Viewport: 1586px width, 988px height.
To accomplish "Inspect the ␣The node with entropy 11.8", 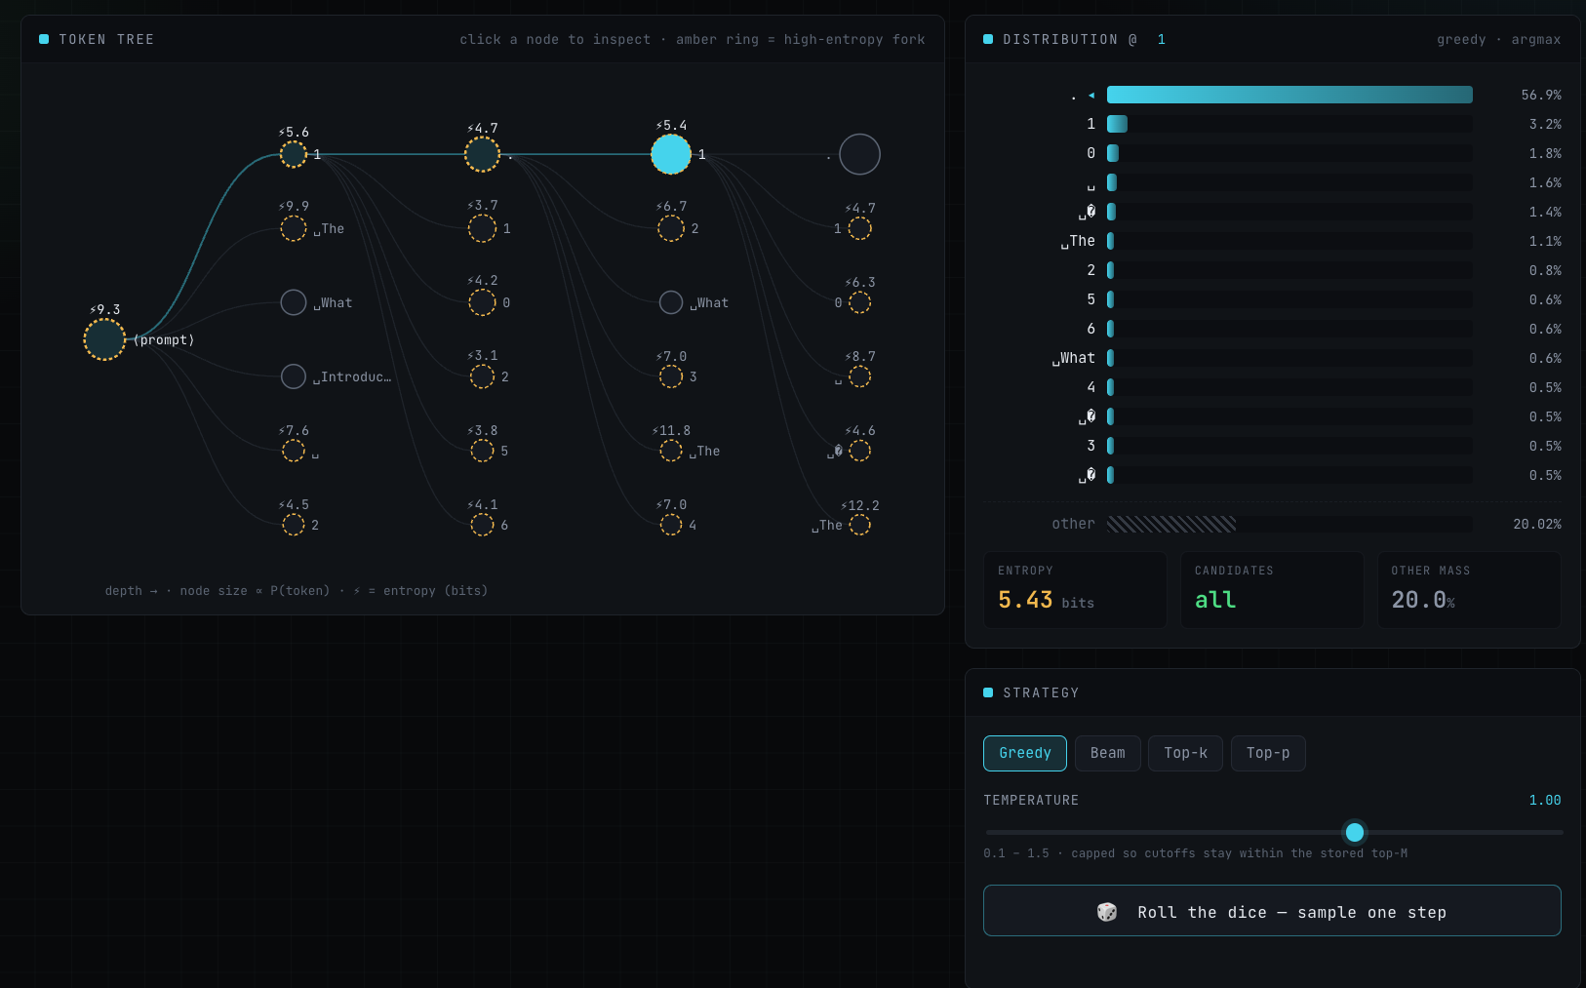I will (671, 451).
